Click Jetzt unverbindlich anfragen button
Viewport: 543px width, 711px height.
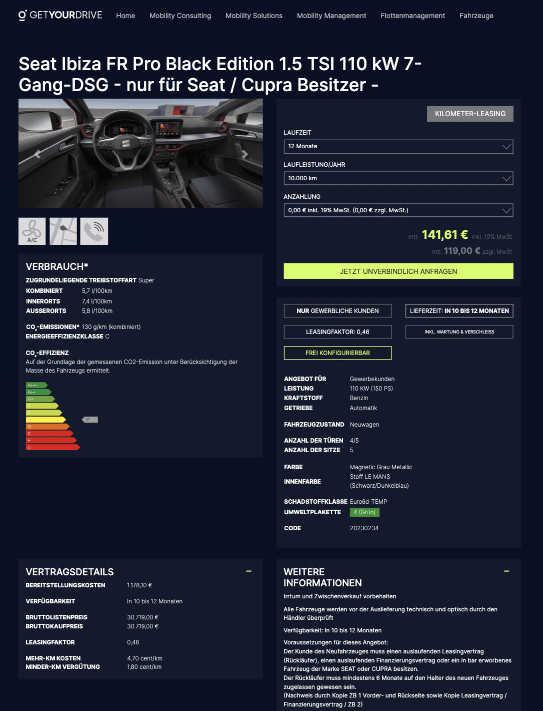pos(398,271)
